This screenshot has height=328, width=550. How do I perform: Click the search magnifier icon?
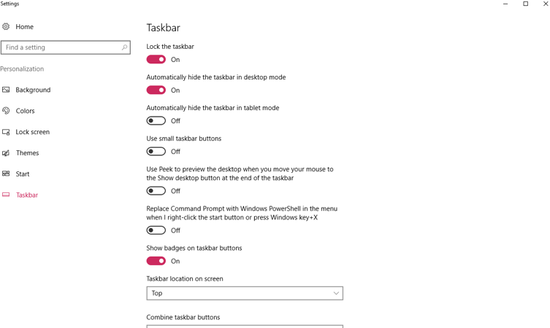pos(124,47)
